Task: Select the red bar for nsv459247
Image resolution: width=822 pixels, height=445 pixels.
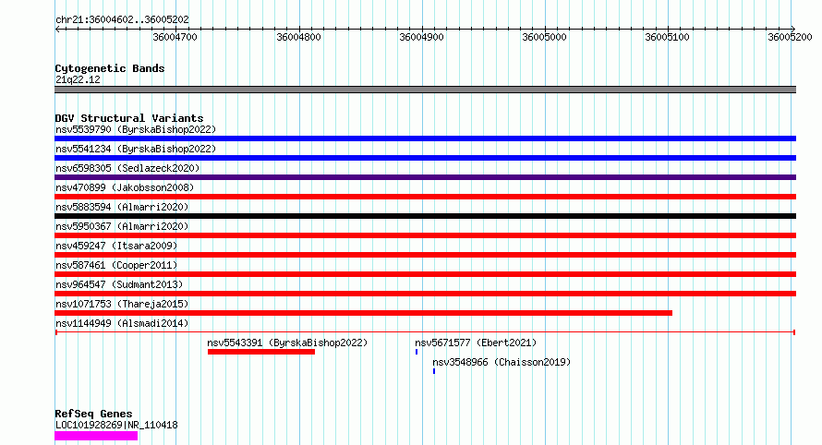Action: point(425,255)
